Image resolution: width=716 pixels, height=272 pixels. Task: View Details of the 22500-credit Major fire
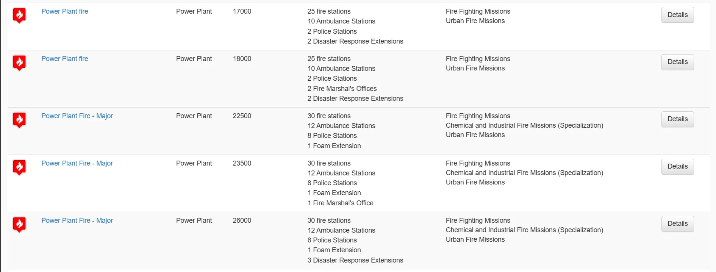(677, 119)
